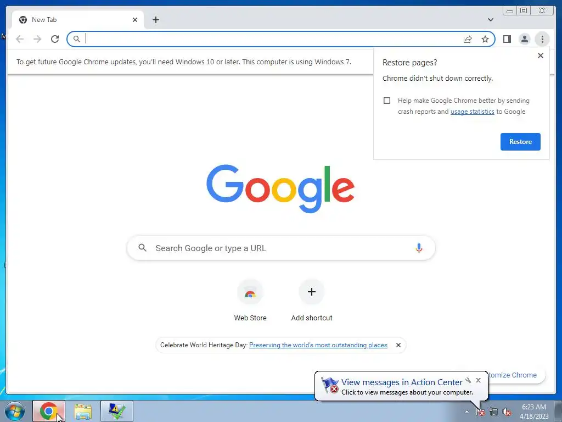Click the browser back arrow
This screenshot has height=422, width=562.
pyautogui.click(x=20, y=39)
